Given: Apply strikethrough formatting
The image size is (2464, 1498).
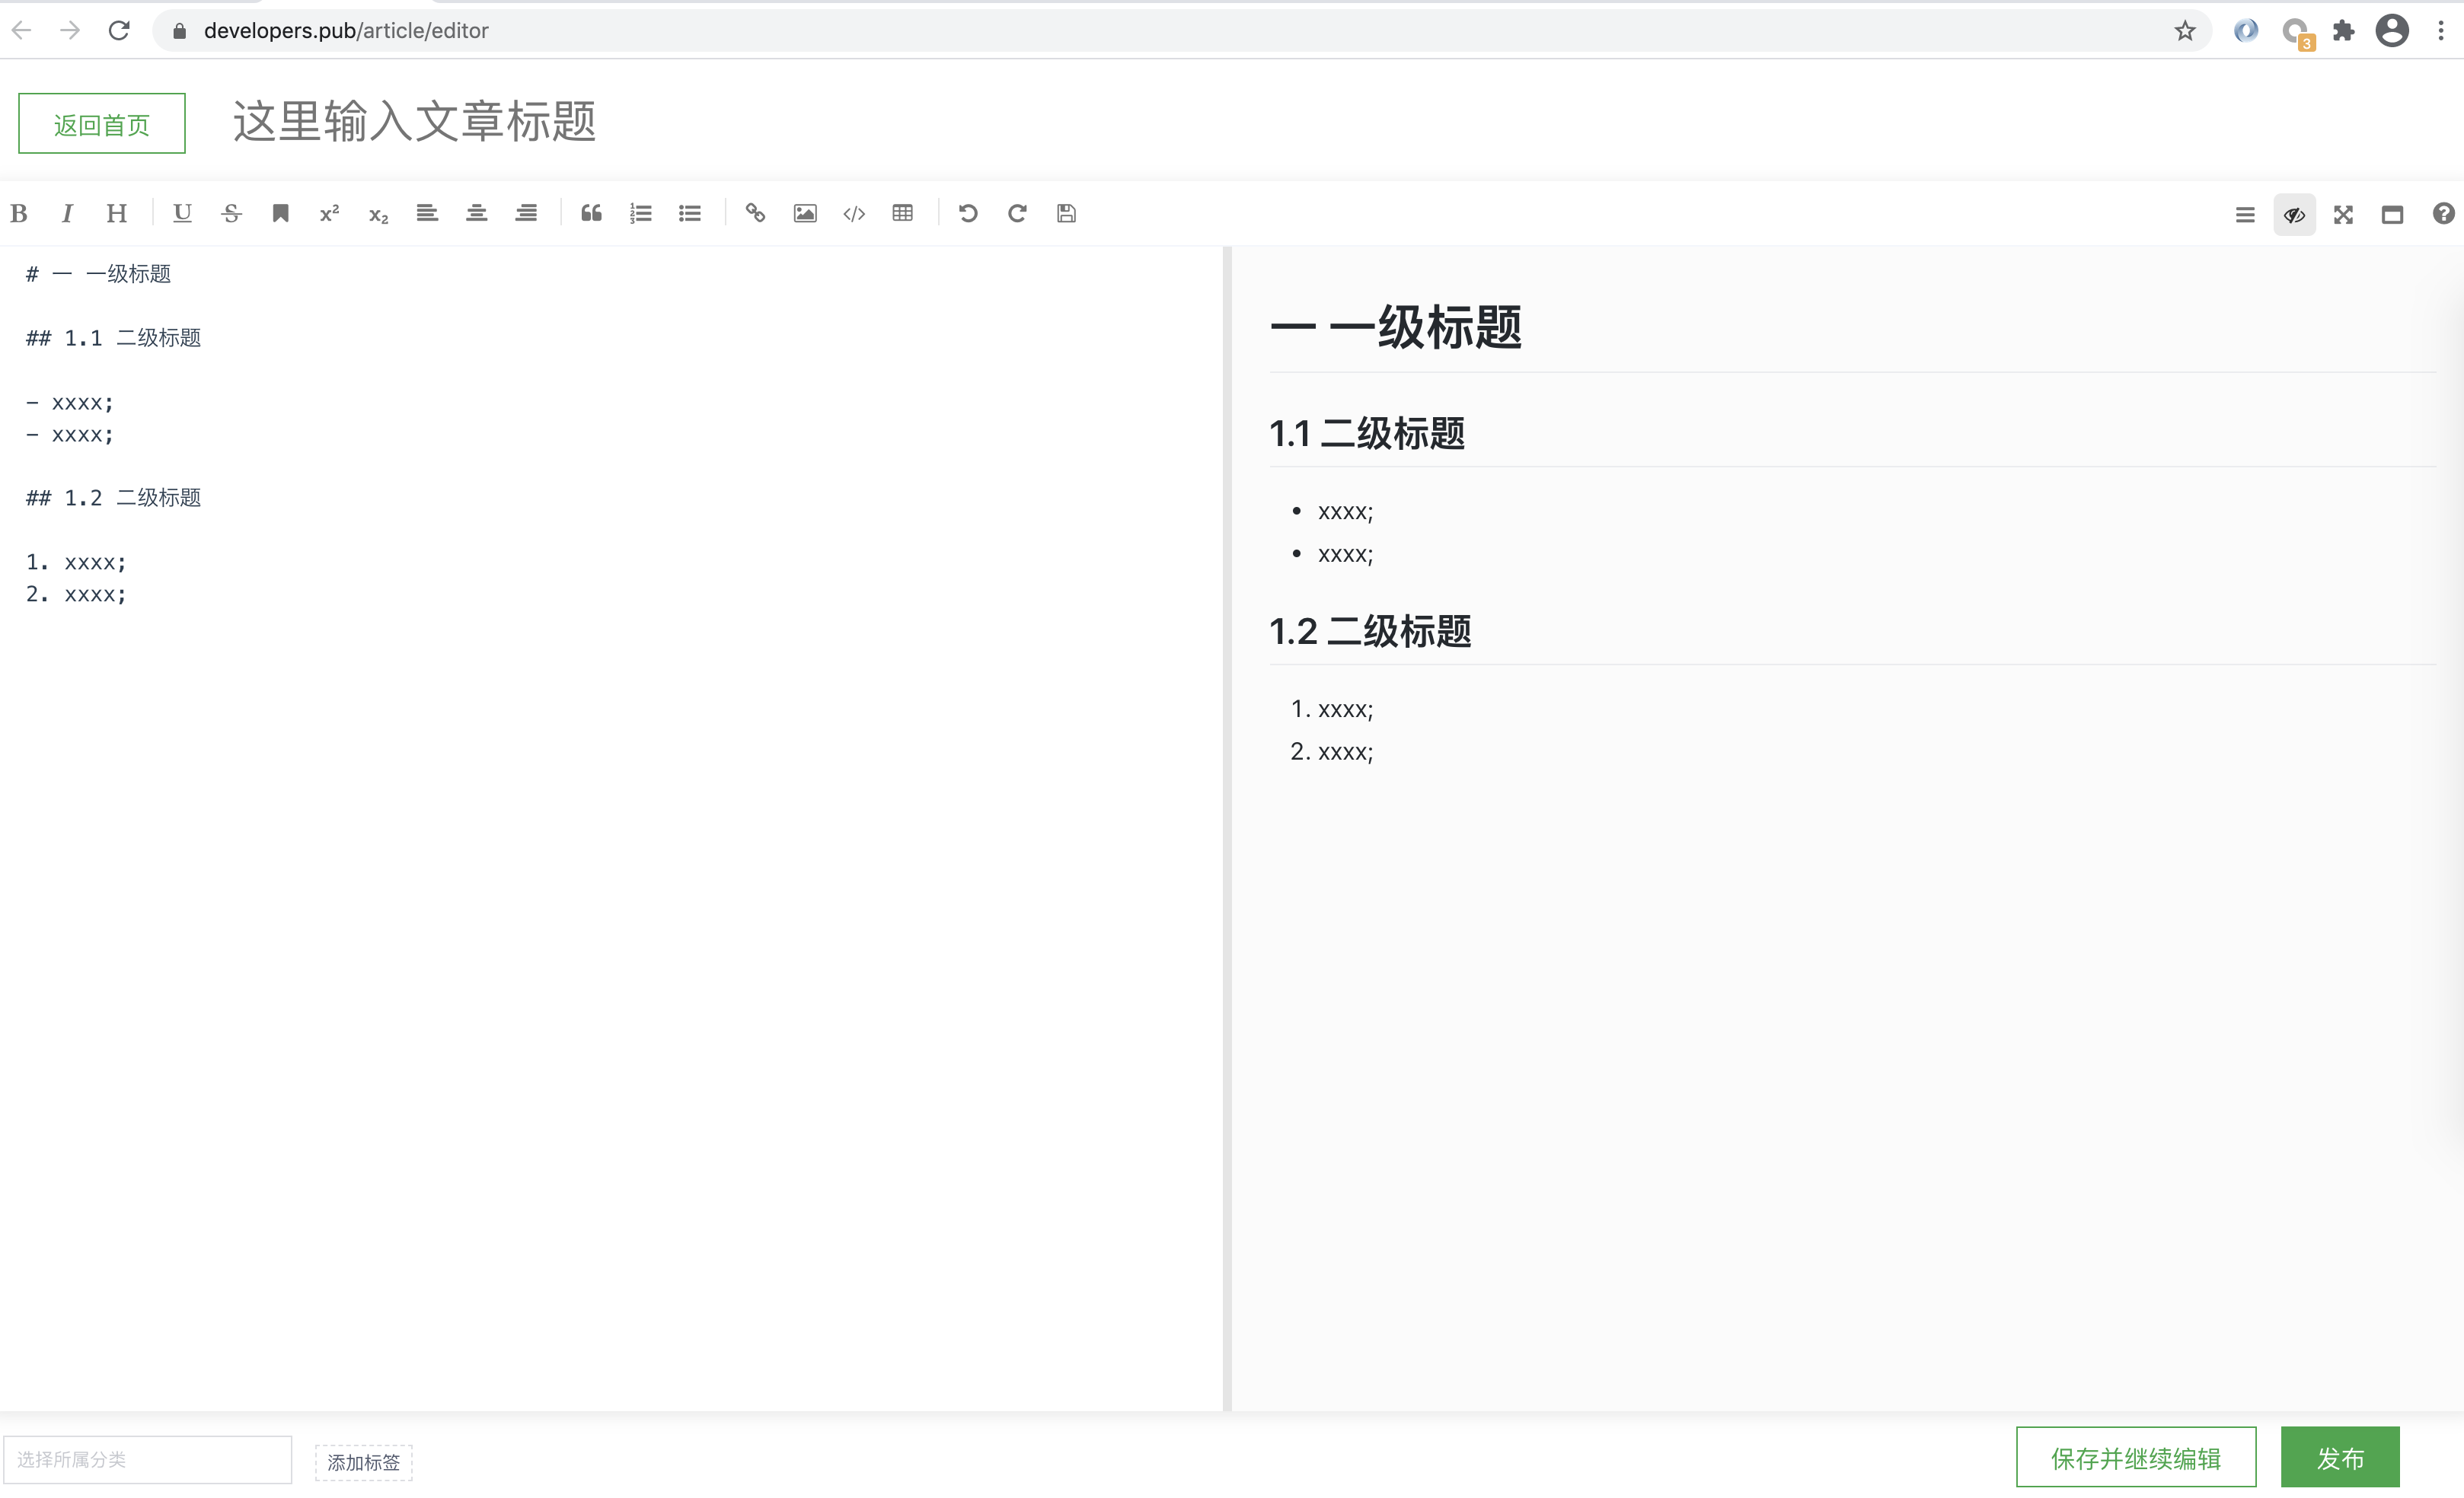Looking at the screenshot, I should (231, 213).
